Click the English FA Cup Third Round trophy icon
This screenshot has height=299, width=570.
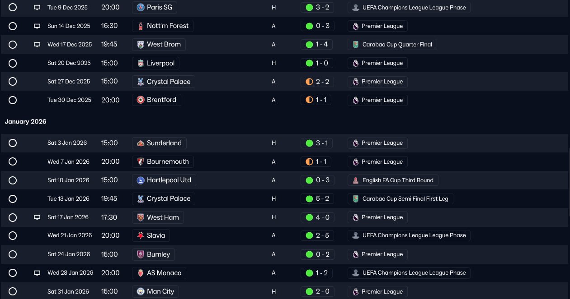(356, 180)
